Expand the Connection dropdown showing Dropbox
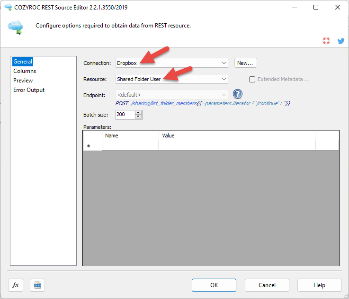 (171, 63)
